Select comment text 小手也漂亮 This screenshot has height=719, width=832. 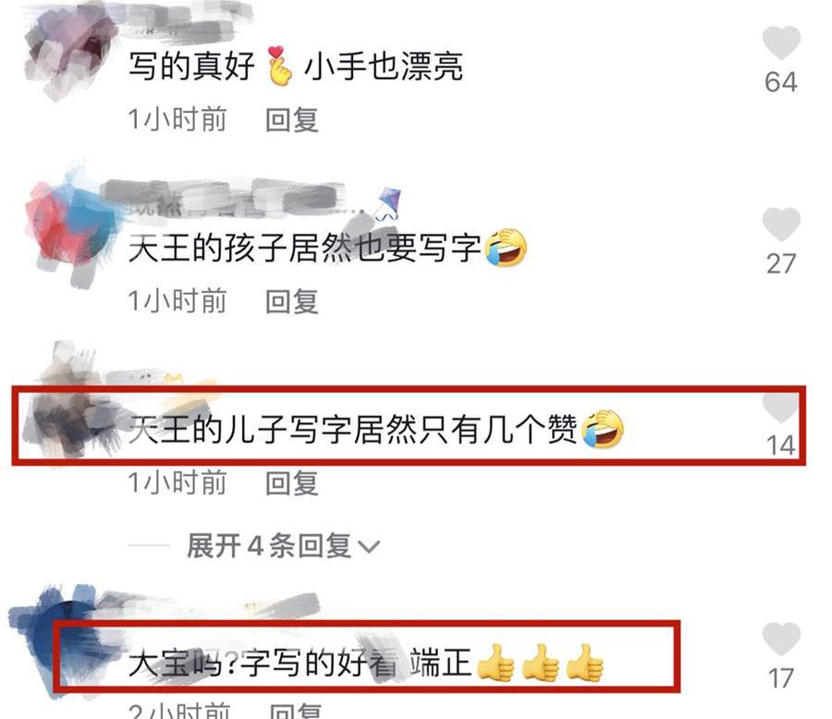pos(384,67)
